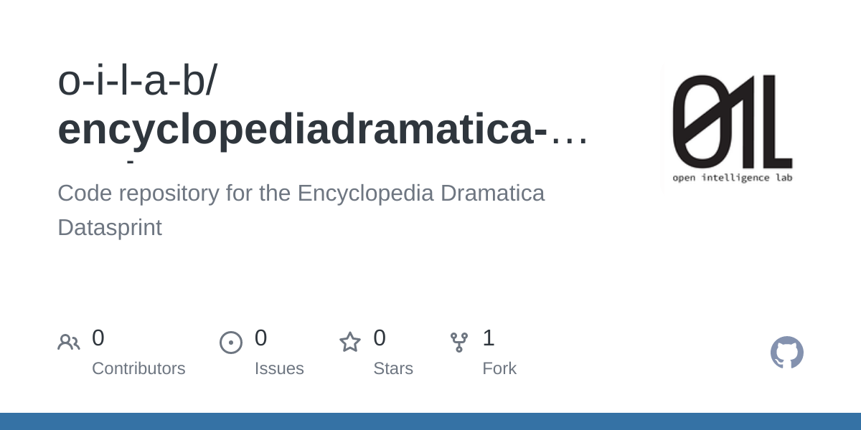Open the Open Intelligence Lab logo image
Screen dimensions: 861x430
click(x=733, y=129)
